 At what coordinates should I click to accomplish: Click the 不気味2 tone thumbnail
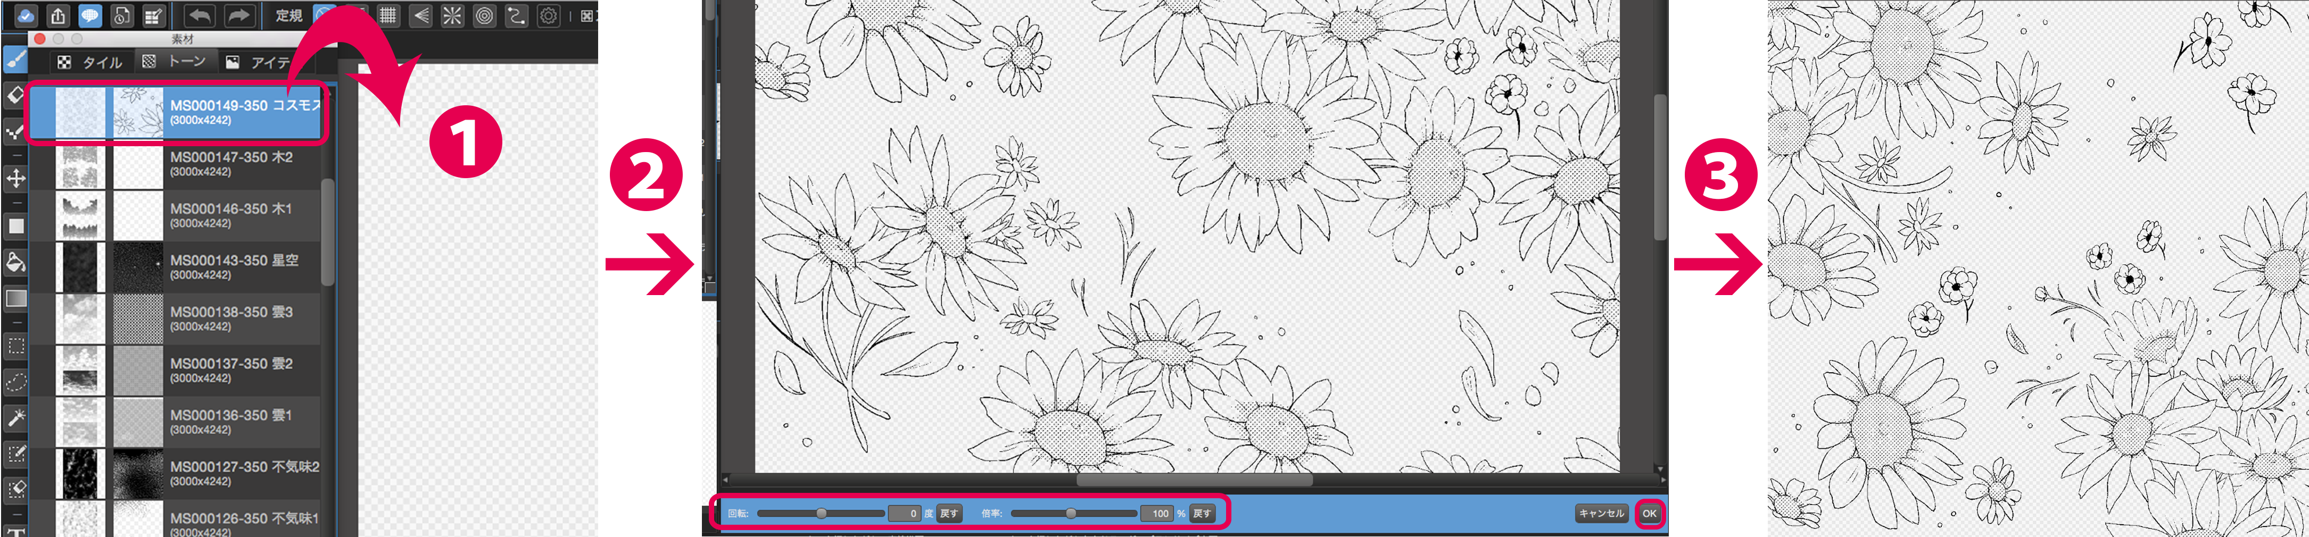(x=138, y=473)
